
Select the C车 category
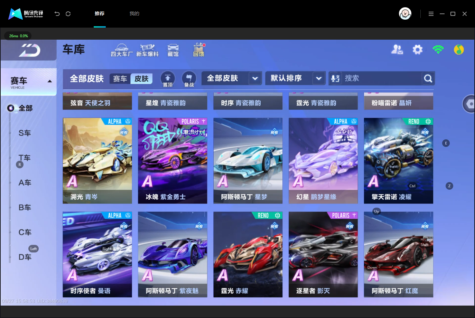click(25, 232)
